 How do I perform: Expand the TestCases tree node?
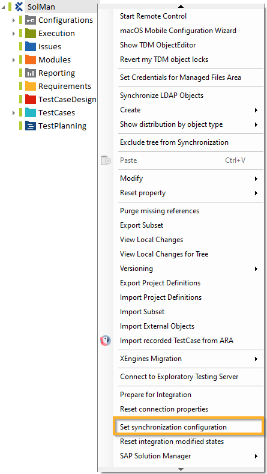coord(14,113)
